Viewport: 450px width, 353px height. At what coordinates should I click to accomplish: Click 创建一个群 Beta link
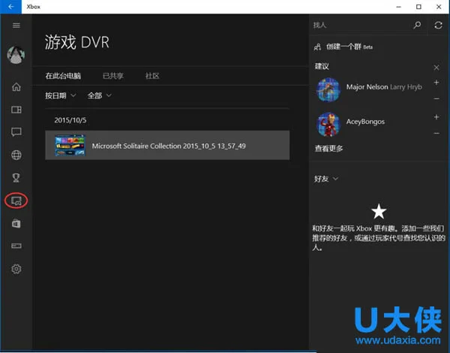click(x=349, y=47)
